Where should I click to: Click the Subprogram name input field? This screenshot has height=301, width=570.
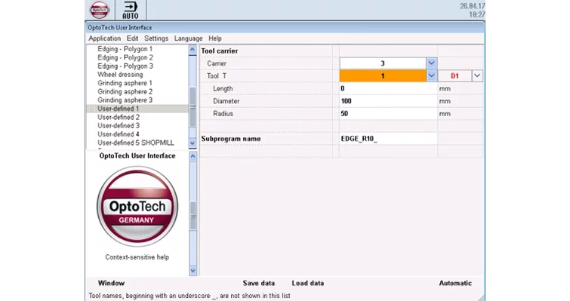388,139
